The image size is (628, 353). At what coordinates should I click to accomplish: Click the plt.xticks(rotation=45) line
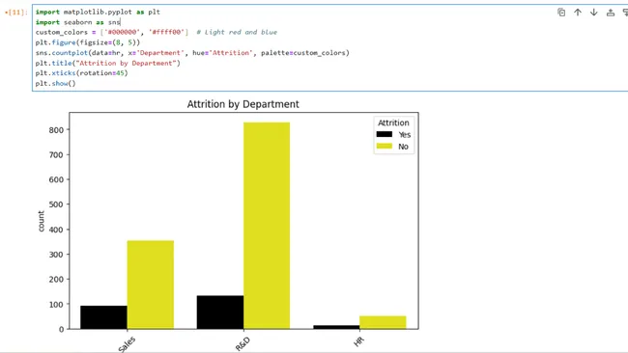pos(82,73)
